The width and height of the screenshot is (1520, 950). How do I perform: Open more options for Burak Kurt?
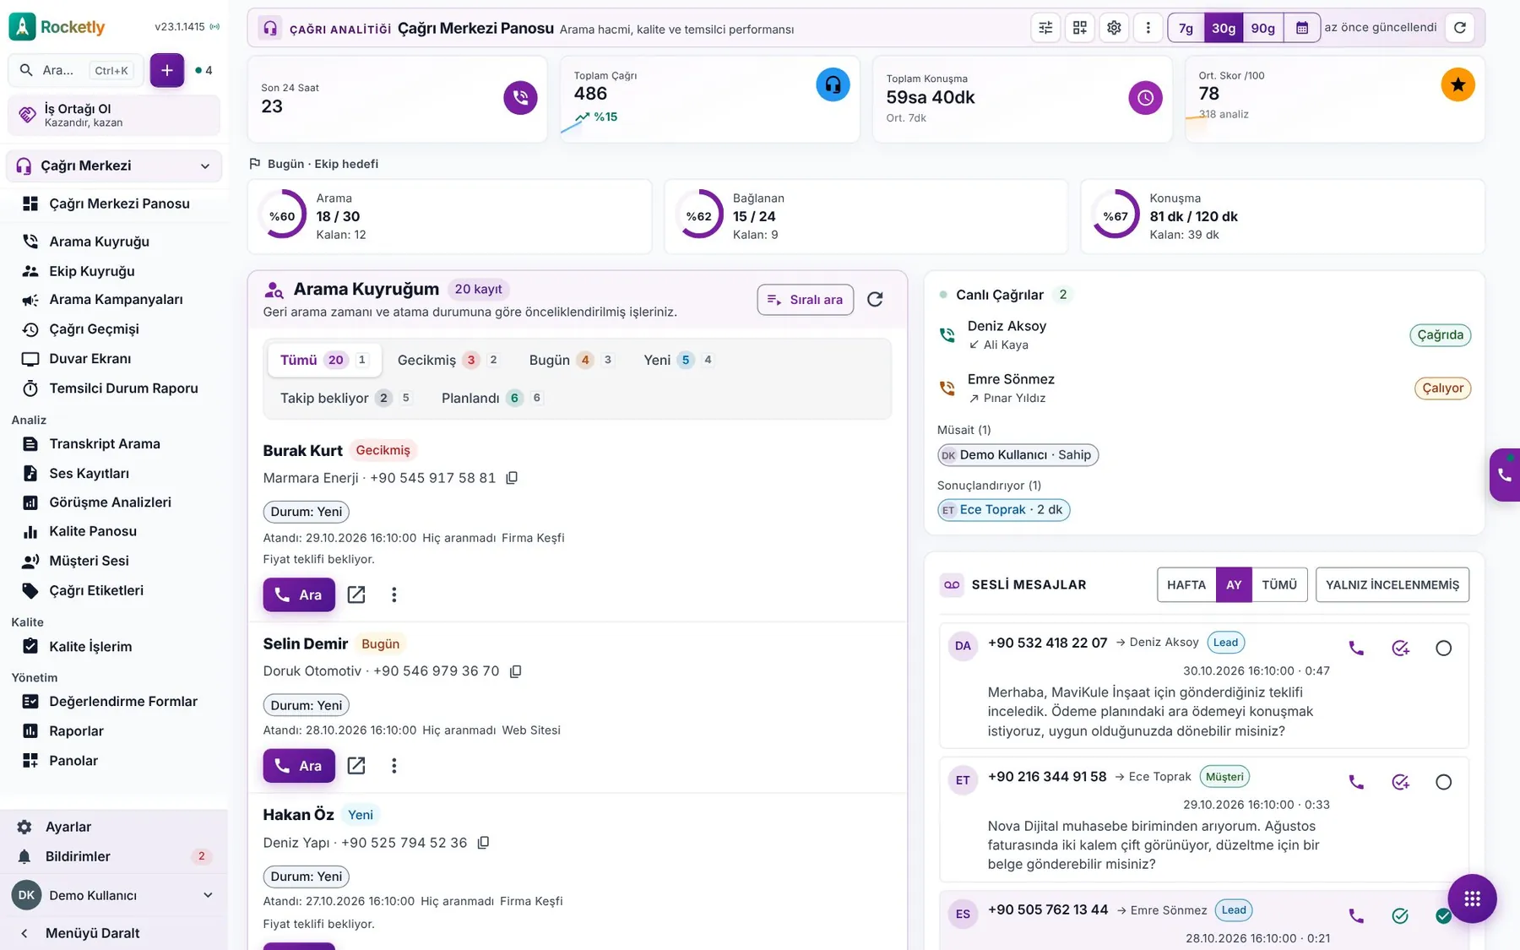[394, 594]
